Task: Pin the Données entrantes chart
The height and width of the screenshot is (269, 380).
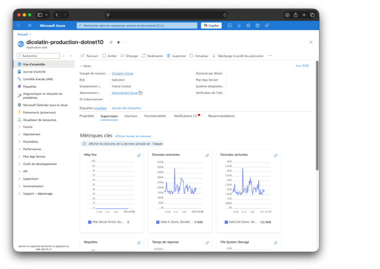Action: coord(207,156)
